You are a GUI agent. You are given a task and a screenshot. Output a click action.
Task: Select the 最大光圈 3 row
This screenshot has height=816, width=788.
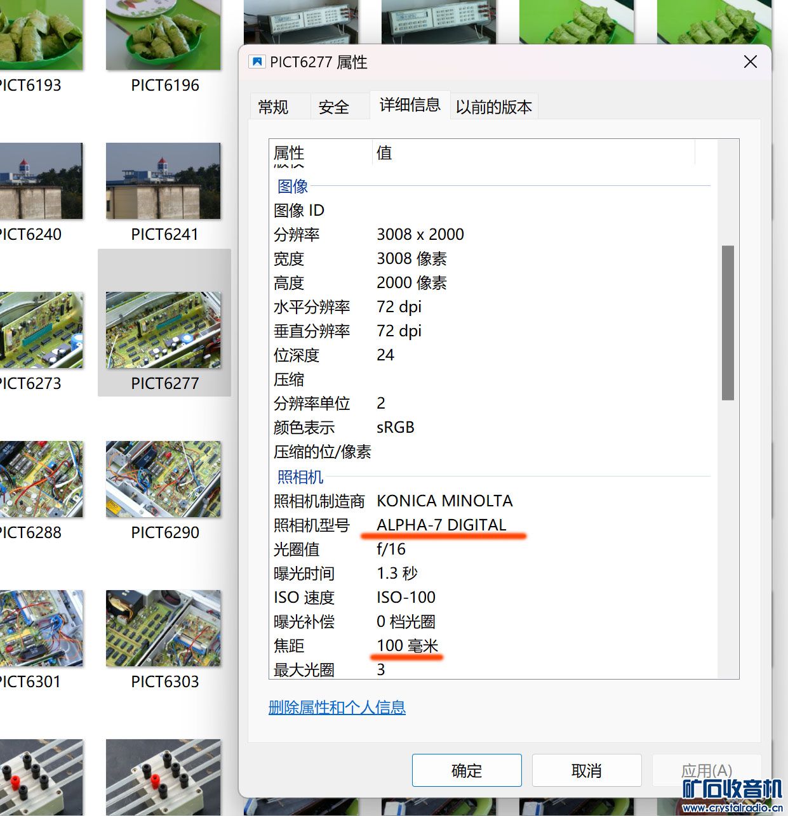492,669
